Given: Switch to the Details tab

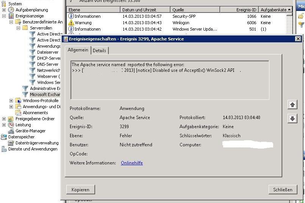Looking at the screenshot, I should (x=99, y=50).
